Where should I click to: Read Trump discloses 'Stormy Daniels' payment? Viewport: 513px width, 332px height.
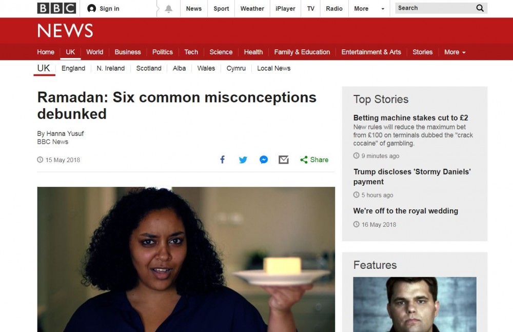(x=412, y=177)
